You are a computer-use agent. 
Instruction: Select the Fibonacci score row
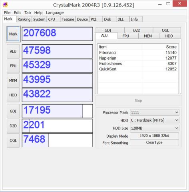(x=138, y=52)
